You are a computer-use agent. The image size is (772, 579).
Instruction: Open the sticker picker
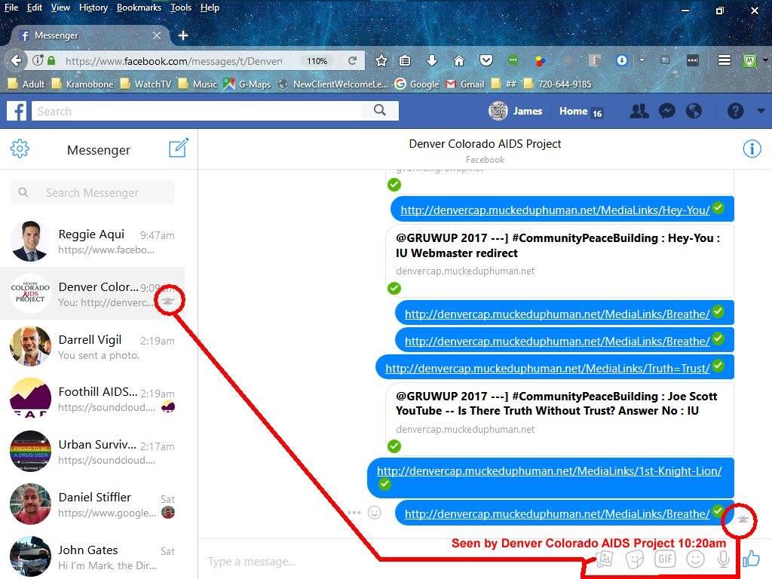pos(635,559)
